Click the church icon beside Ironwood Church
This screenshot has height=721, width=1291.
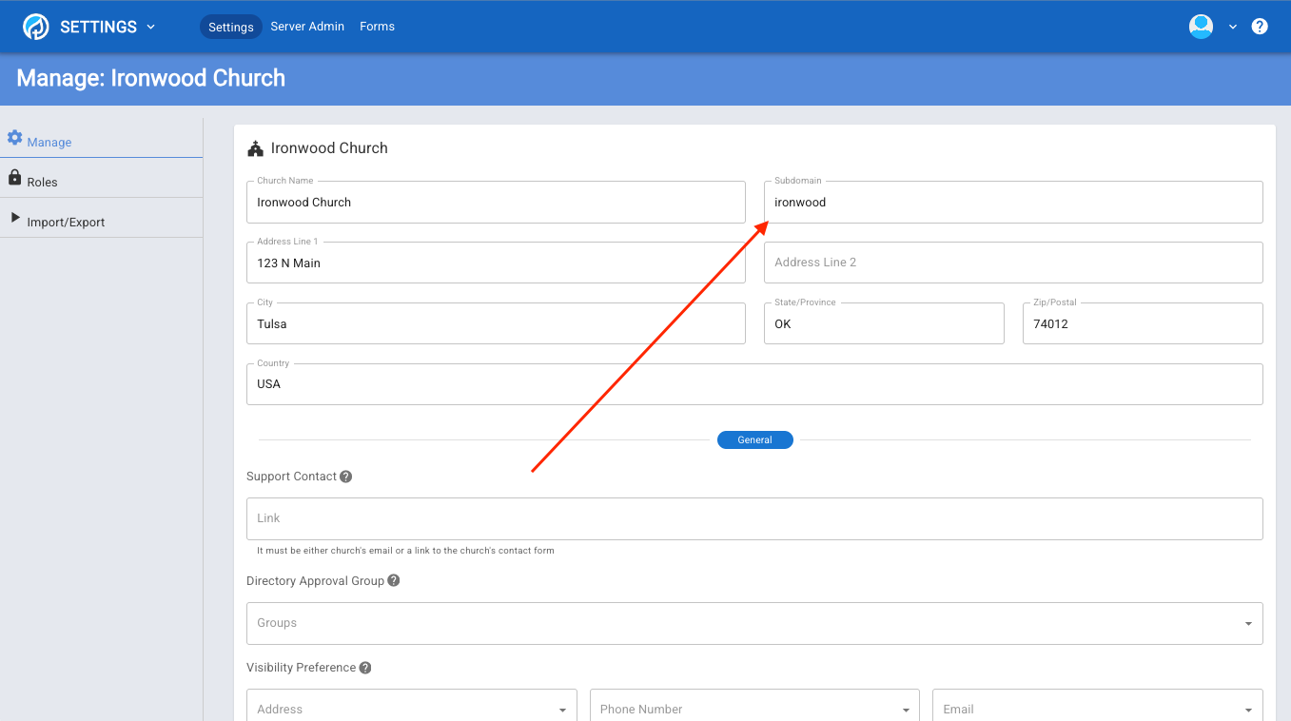point(255,148)
